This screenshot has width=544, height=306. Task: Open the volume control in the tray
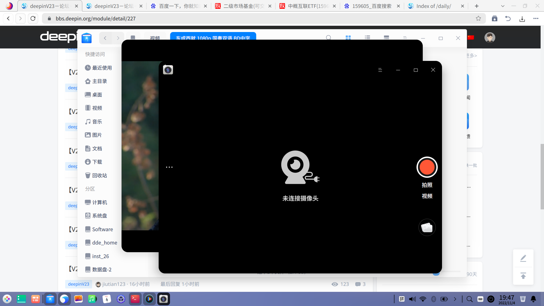coord(412,299)
